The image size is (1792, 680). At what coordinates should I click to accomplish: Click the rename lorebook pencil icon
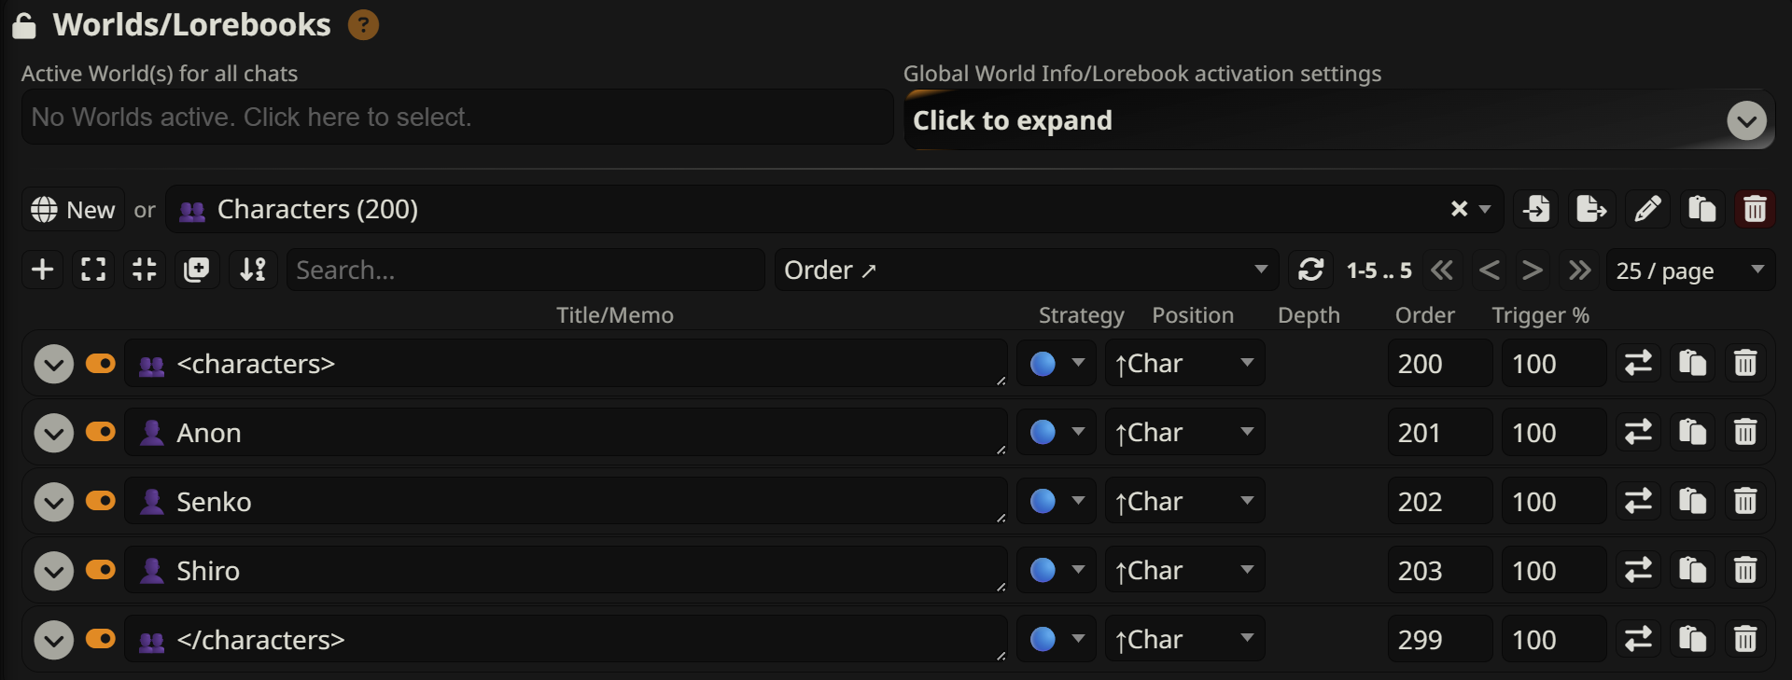(1647, 209)
